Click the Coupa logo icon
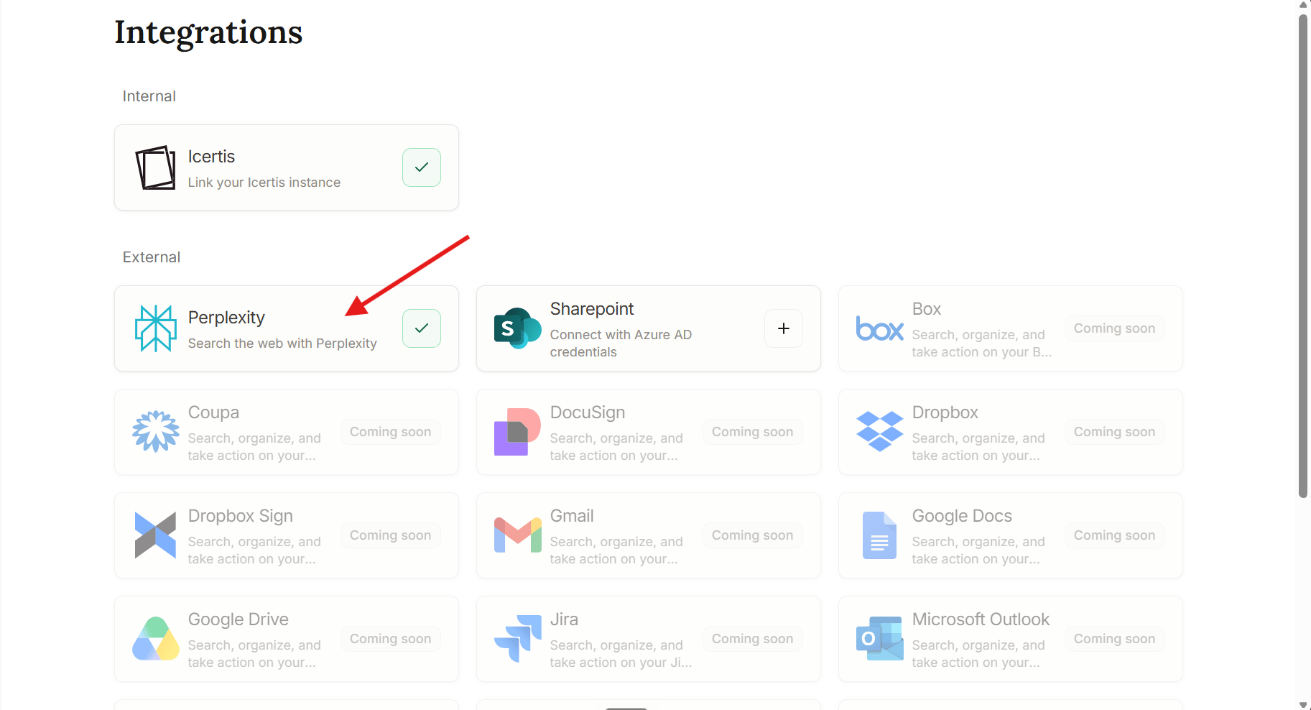 (155, 431)
